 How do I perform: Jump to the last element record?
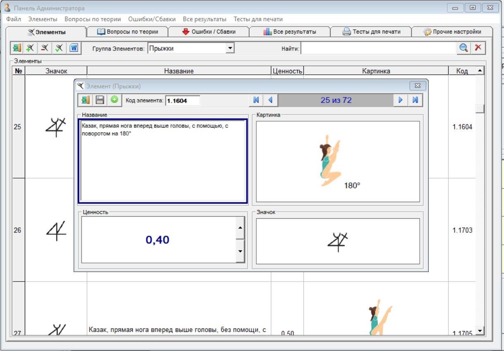tap(415, 100)
